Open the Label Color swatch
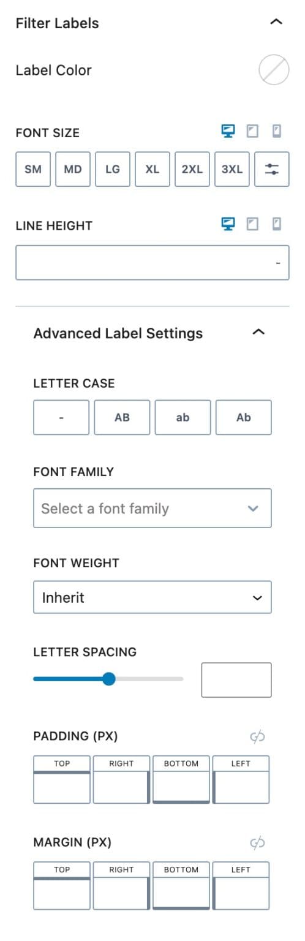 [x=274, y=70]
